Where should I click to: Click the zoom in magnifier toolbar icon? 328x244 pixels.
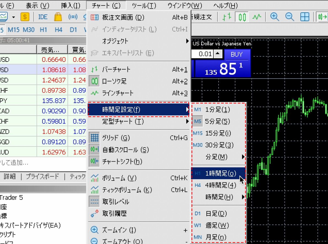click(x=274, y=17)
